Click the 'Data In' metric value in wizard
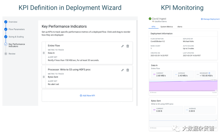Screen dimensions: 221x138 click(x=51, y=53)
